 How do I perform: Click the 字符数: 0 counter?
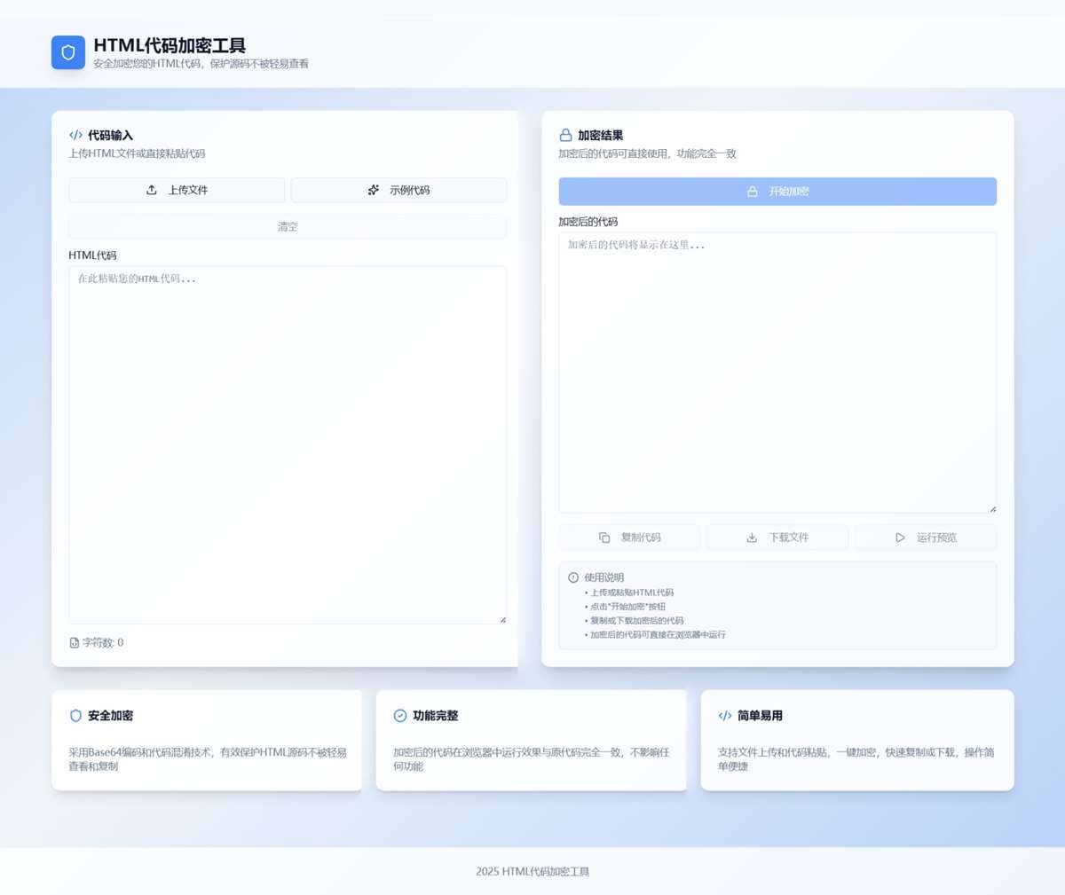coord(103,643)
